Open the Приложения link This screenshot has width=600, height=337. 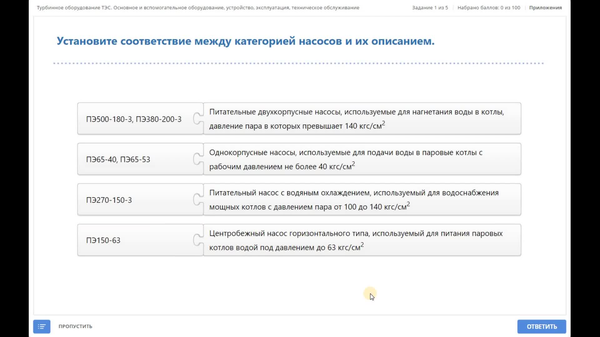click(x=545, y=7)
